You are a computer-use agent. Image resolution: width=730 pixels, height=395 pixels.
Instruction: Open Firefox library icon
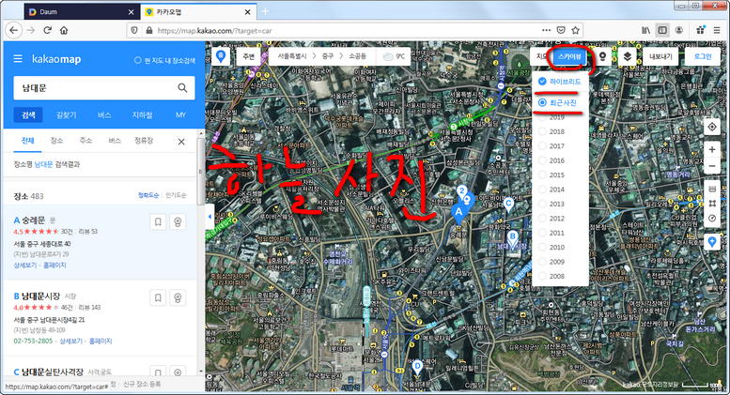click(x=645, y=31)
